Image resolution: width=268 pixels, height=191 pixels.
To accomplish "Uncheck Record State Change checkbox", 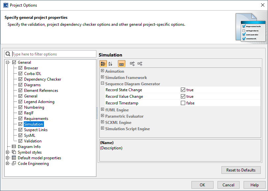I will tap(183, 90).
